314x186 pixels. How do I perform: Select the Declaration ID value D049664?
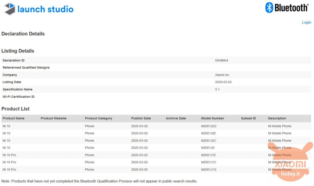pos(221,60)
